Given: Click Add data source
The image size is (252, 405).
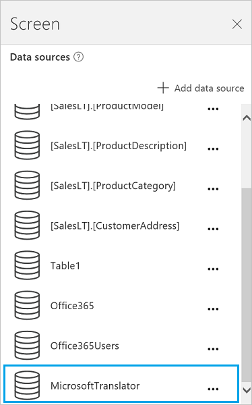Looking at the screenshot, I should (x=201, y=88).
